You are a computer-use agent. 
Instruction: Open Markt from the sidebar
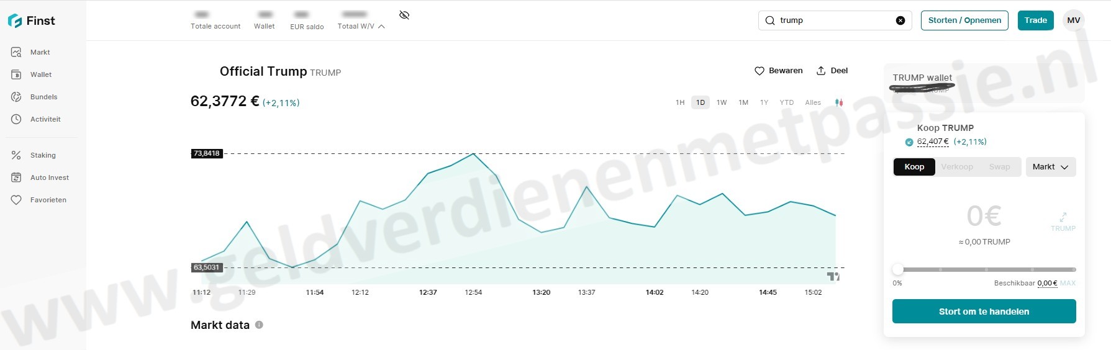[40, 52]
